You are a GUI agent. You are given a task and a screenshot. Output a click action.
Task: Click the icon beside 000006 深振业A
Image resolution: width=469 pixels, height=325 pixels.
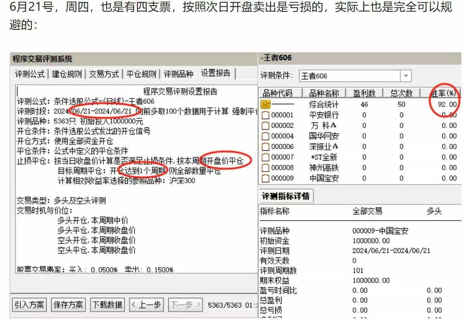coord(265,146)
